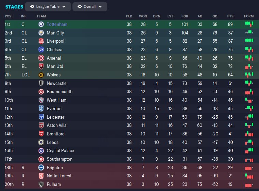The width and height of the screenshot is (259, 191).
Task: Click the Man City club badge
Action: click(41, 33)
